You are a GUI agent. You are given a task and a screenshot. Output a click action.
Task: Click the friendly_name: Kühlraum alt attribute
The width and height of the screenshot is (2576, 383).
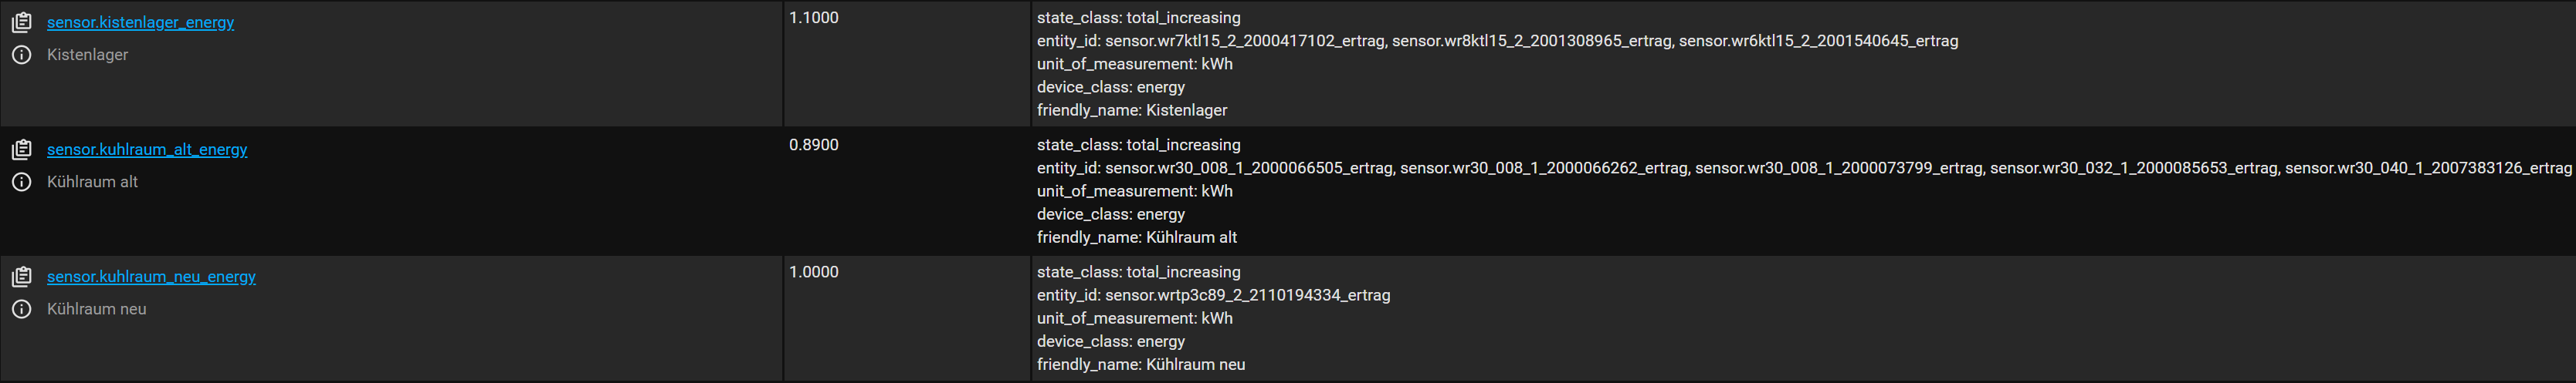pyautogui.click(x=1136, y=237)
